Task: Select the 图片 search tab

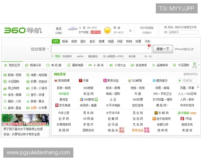Action: (83, 41)
